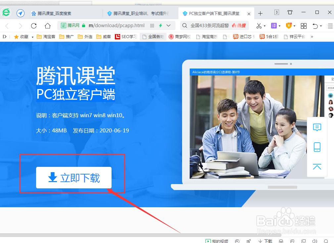
Task: Open the browser home page
Action: tap(47, 26)
